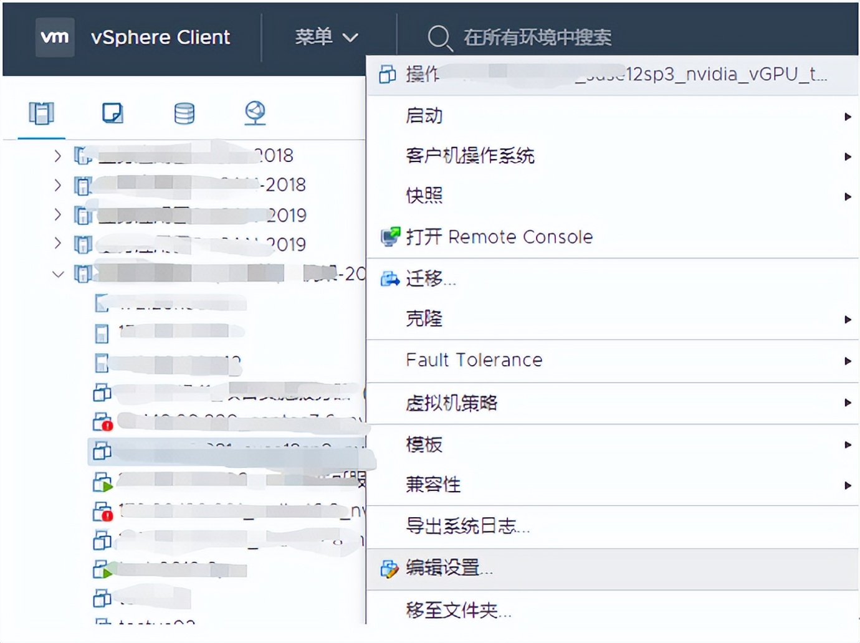The height and width of the screenshot is (643, 860).
Task: Switch to the Hosts and Clusters view icon
Action: coord(42,113)
